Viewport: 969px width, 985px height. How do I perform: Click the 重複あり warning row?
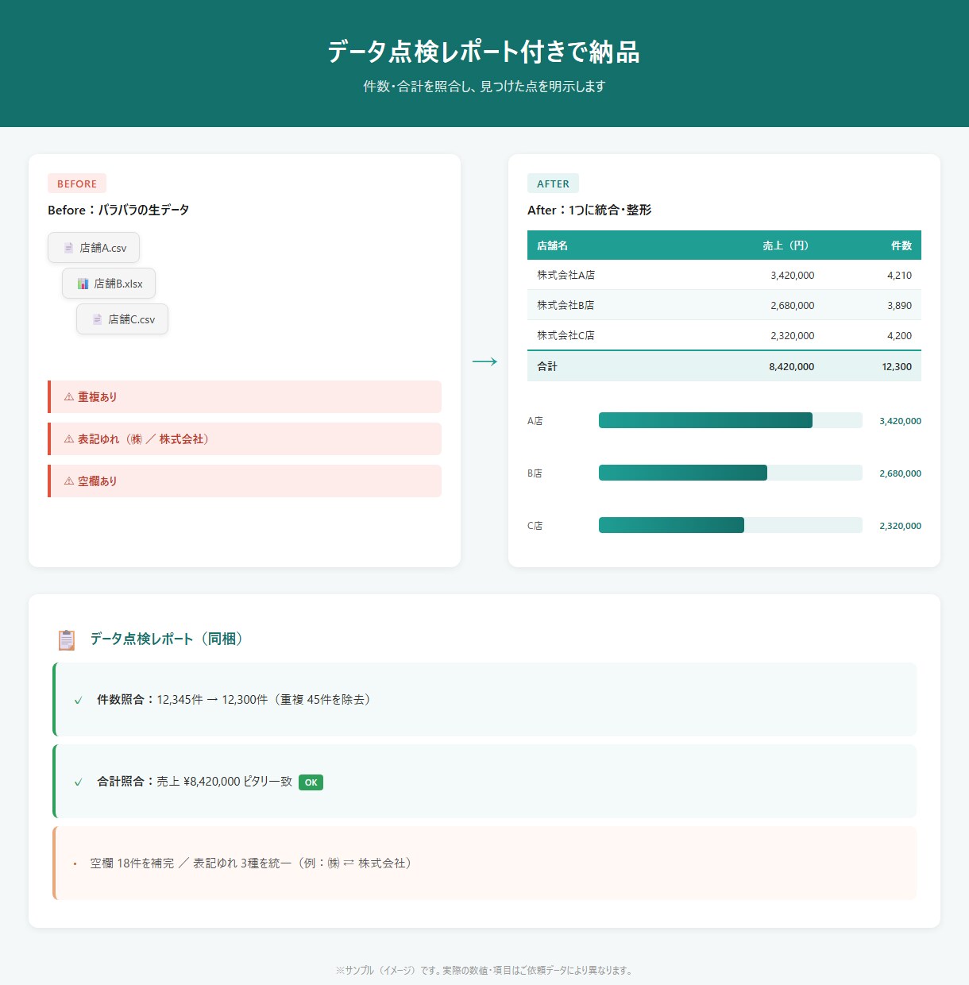245,397
